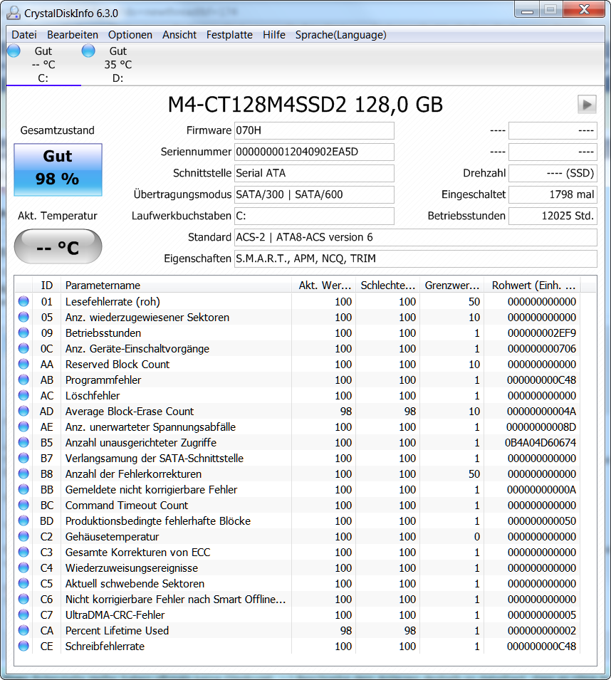The height and width of the screenshot is (680, 611).
Task: Select the Average Block-Erase Count row text
Action: pos(130,411)
